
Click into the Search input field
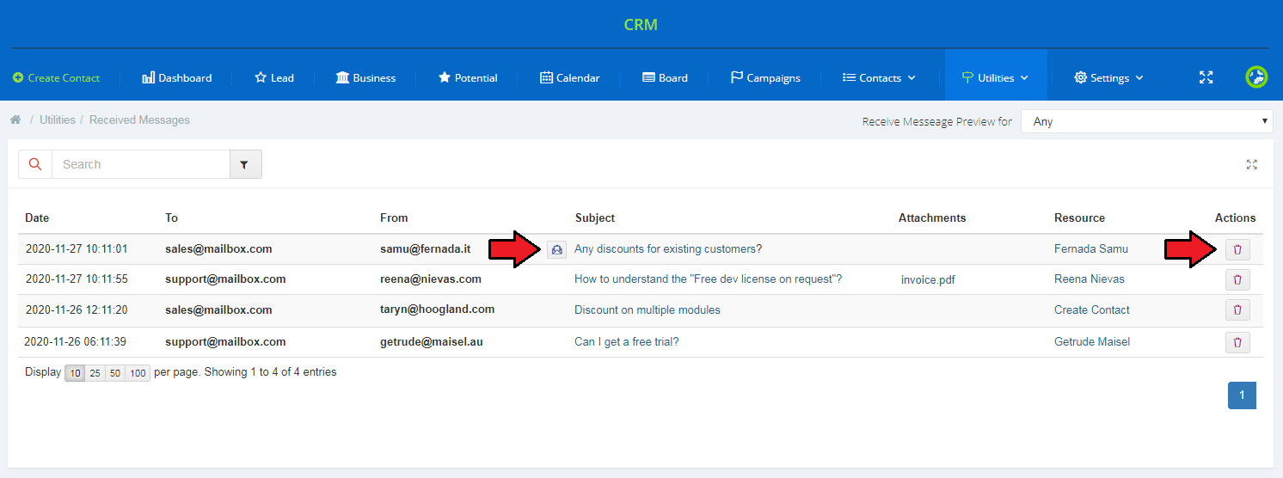click(141, 164)
